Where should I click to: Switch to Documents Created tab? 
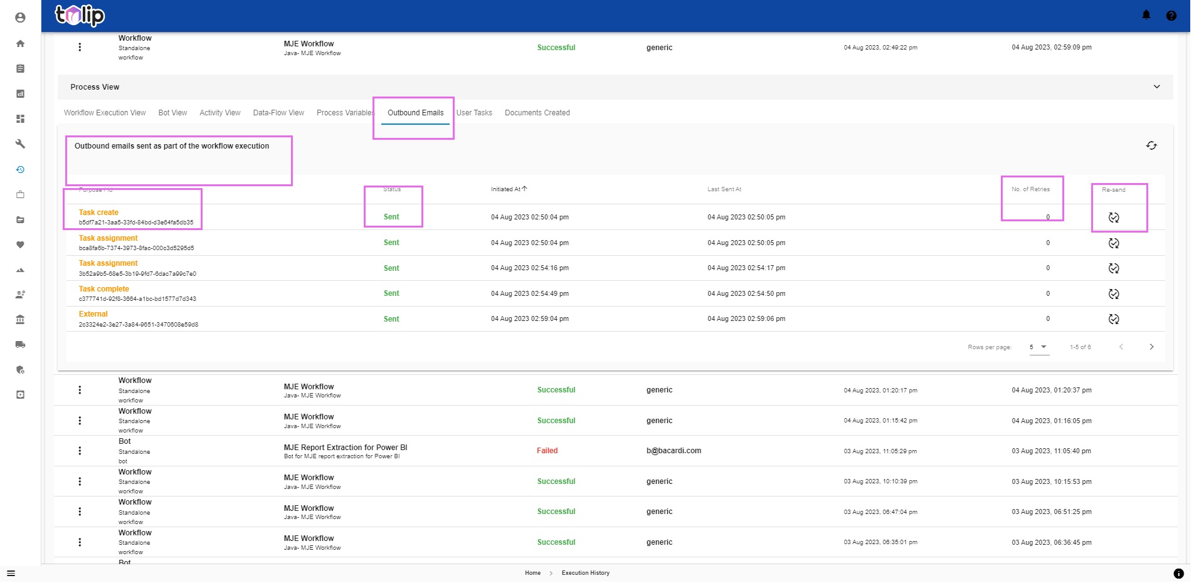point(537,113)
